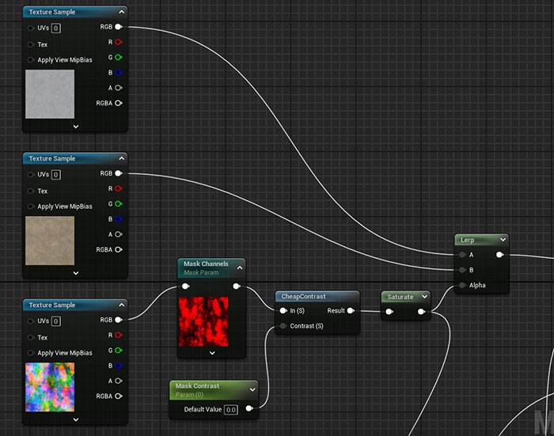Click the Lerp node's output pin
This screenshot has height=436, width=554.
click(x=499, y=255)
